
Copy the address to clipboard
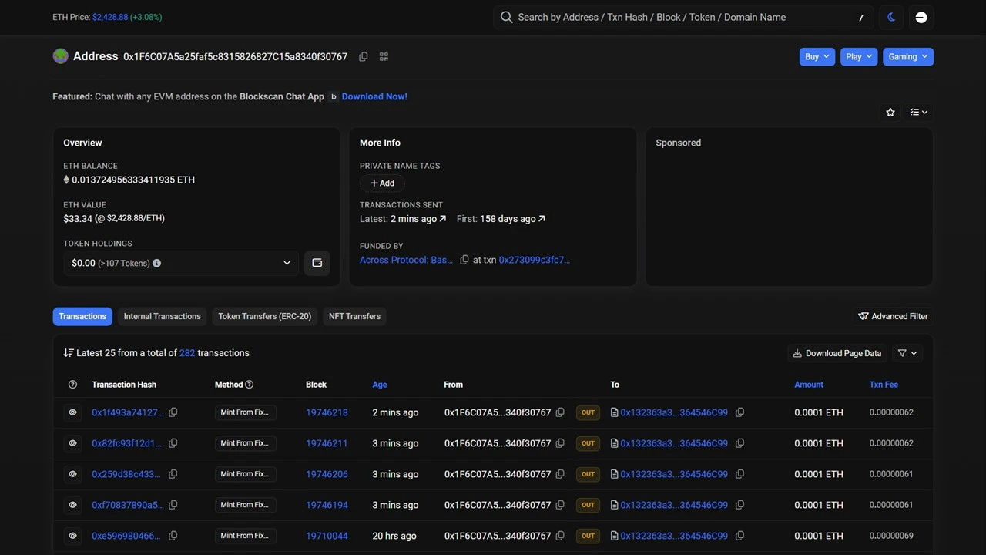[x=364, y=56]
